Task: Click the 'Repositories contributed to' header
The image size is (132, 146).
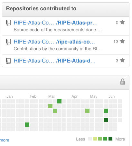Action: [41, 9]
